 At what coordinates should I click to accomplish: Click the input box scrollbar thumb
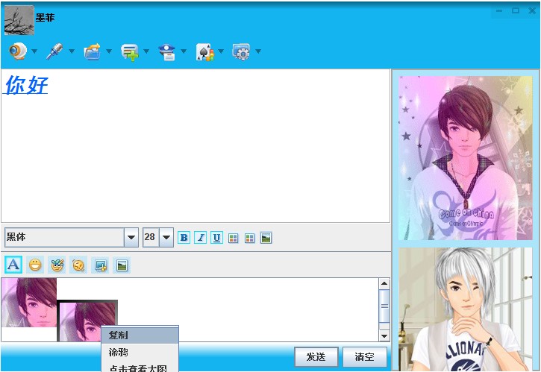pos(384,306)
